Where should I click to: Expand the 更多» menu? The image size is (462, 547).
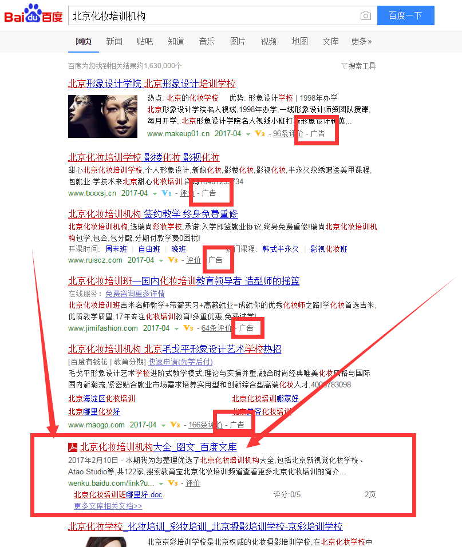361,42
